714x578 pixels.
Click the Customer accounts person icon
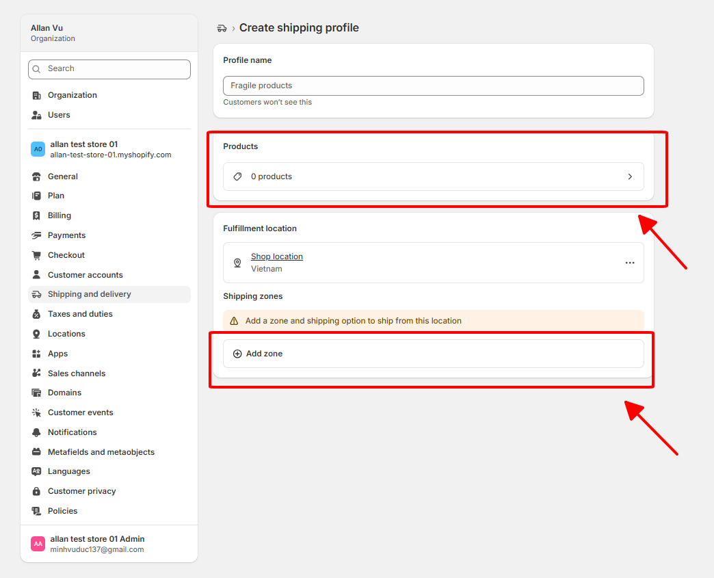[x=36, y=275]
